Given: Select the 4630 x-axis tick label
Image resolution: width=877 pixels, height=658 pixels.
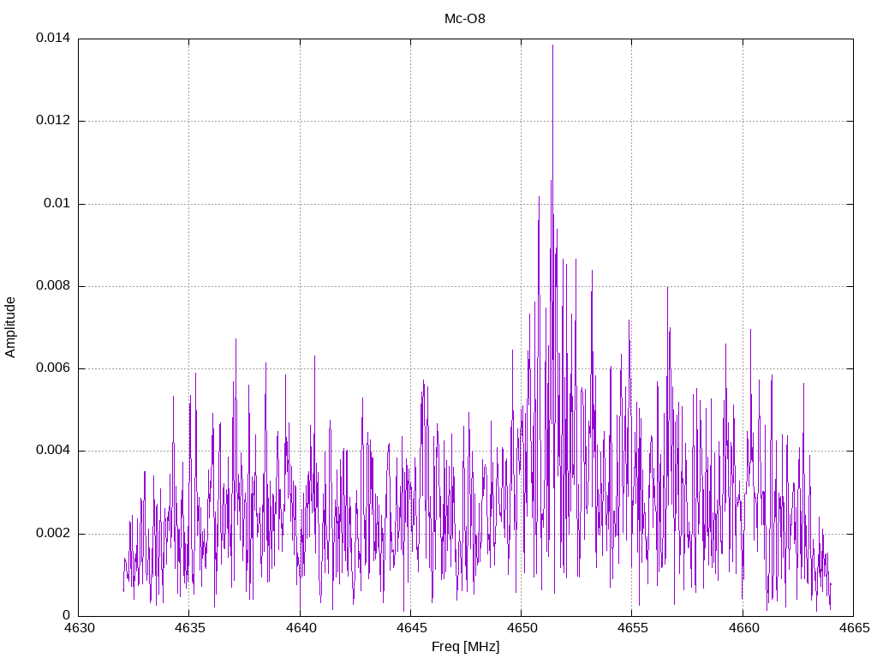Looking at the screenshot, I should tap(78, 628).
